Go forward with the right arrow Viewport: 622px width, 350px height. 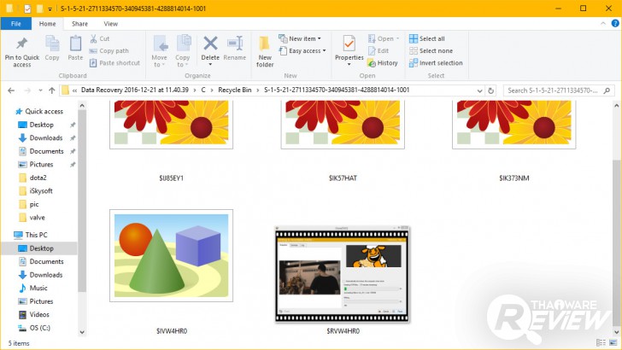27,90
